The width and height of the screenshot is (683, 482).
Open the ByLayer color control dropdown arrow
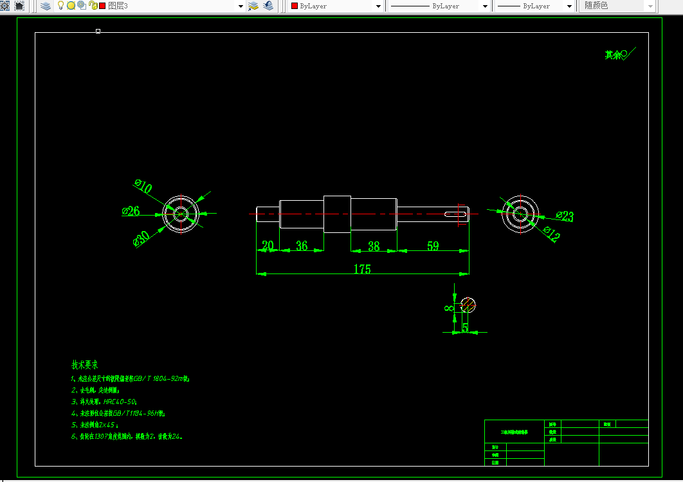click(378, 6)
